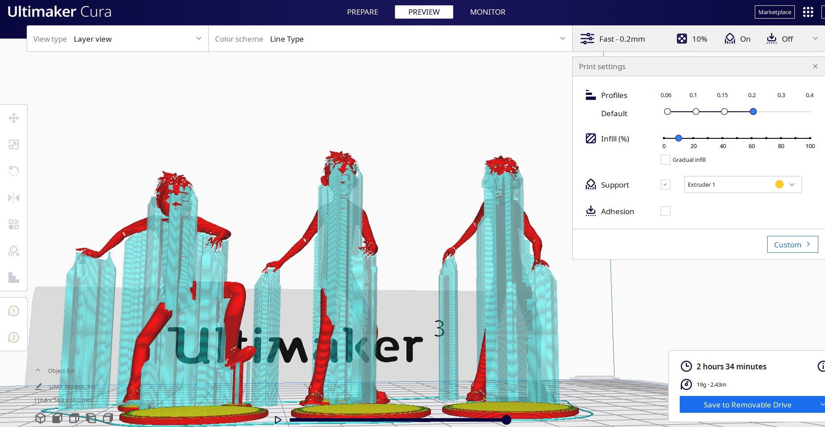Open the Color scheme dropdown
825x427 pixels.
pyautogui.click(x=390, y=39)
